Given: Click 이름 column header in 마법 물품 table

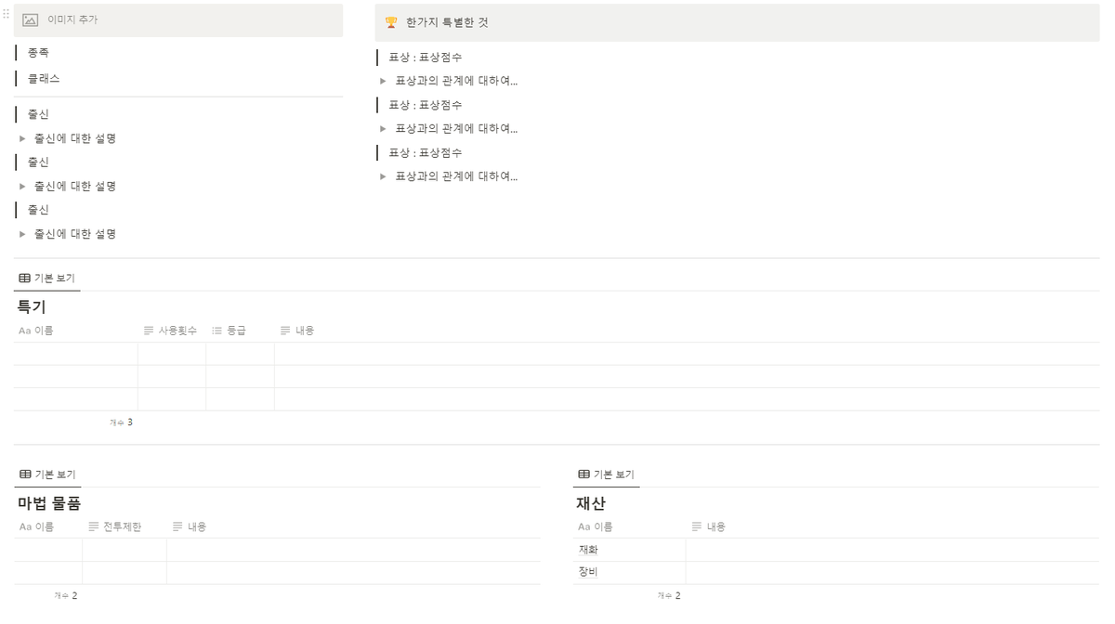Looking at the screenshot, I should point(48,526).
